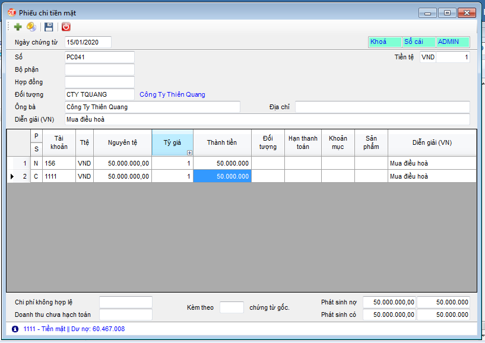Click the Kèm theo attachment count field
485x343 pixels.
point(232,307)
